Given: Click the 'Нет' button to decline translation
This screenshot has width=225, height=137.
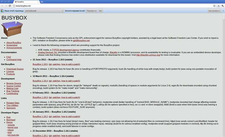Looking at the screenshot, I should [x=100, y=11].
